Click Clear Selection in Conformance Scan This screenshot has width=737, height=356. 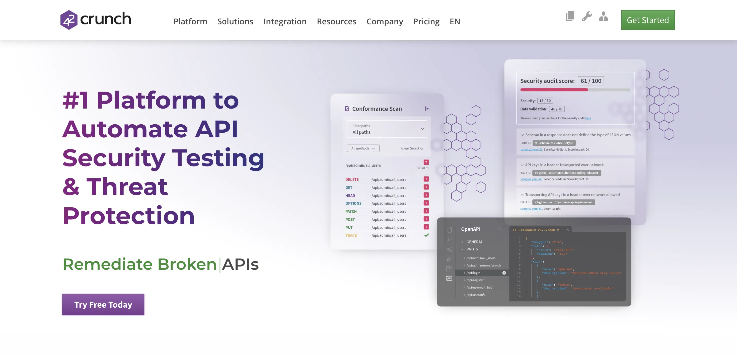pos(412,148)
